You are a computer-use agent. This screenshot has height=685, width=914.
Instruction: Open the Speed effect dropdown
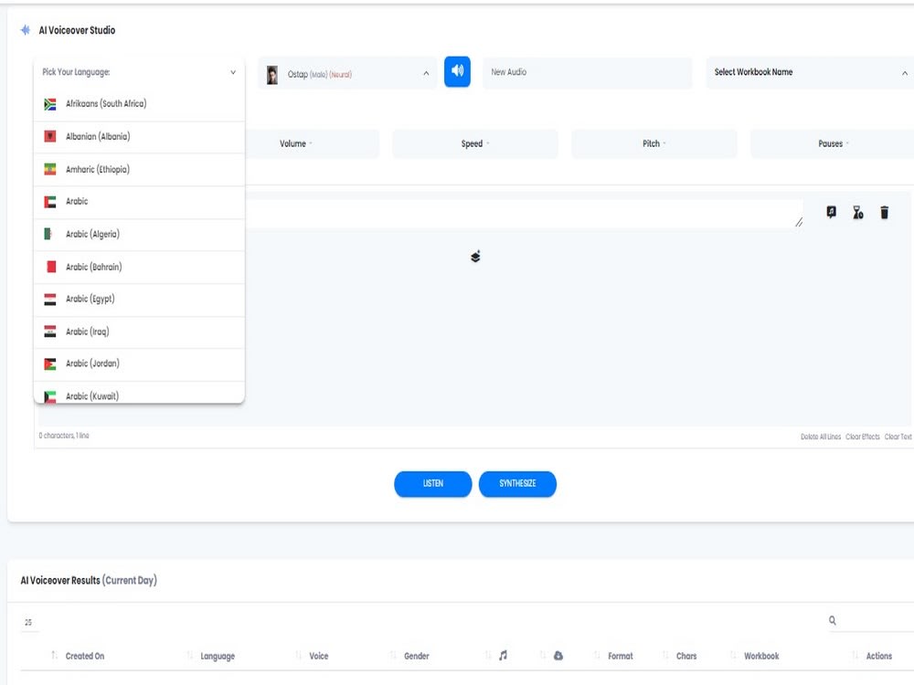tap(475, 143)
